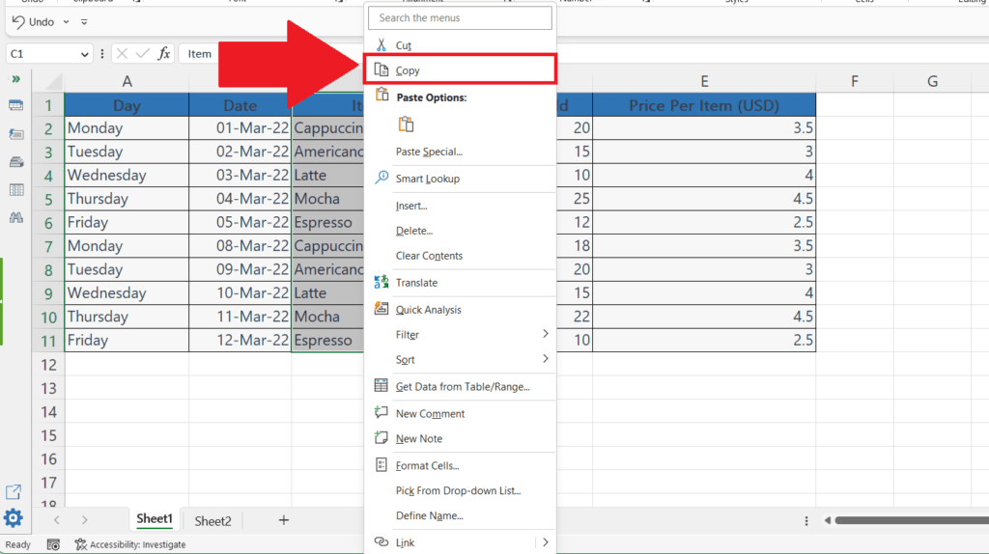Click the Format Cells icon
The height and width of the screenshot is (554, 989).
381,464
